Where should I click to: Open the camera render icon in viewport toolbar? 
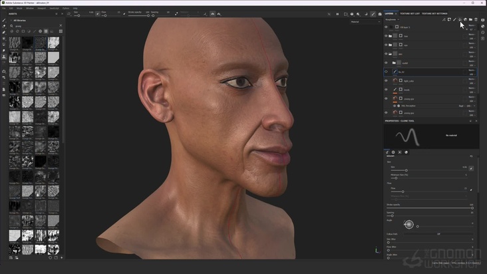click(380, 14)
